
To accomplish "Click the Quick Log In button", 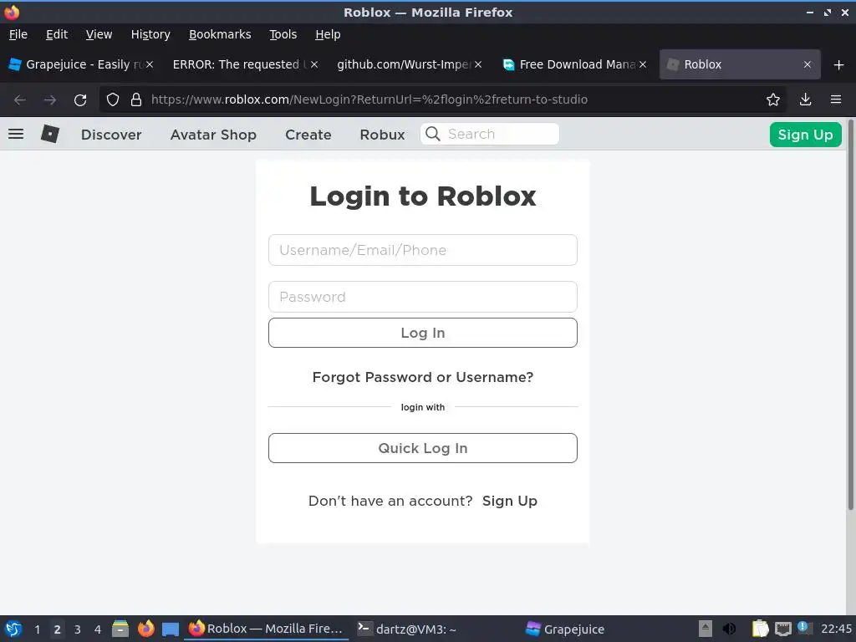I will click(422, 448).
